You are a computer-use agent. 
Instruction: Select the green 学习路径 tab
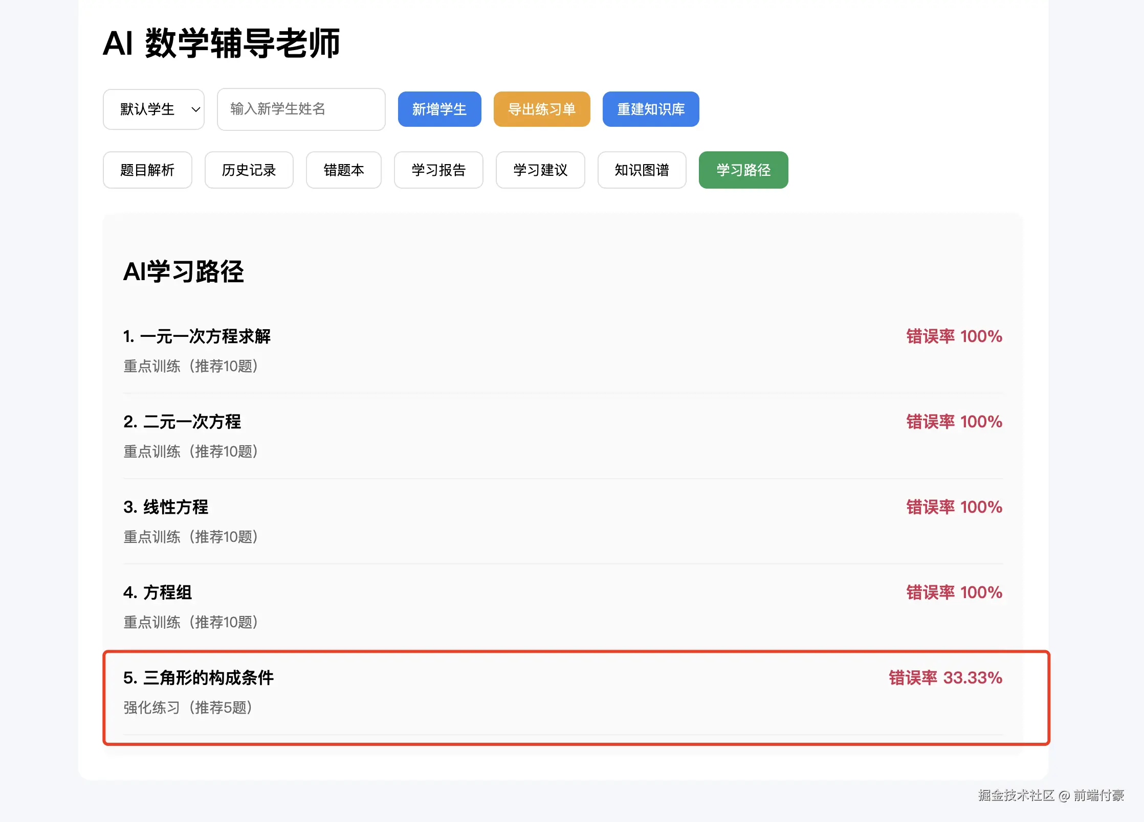(x=743, y=170)
